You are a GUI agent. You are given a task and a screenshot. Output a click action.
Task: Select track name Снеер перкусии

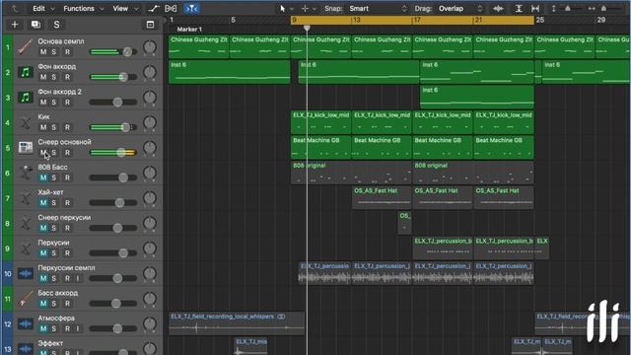(x=64, y=217)
